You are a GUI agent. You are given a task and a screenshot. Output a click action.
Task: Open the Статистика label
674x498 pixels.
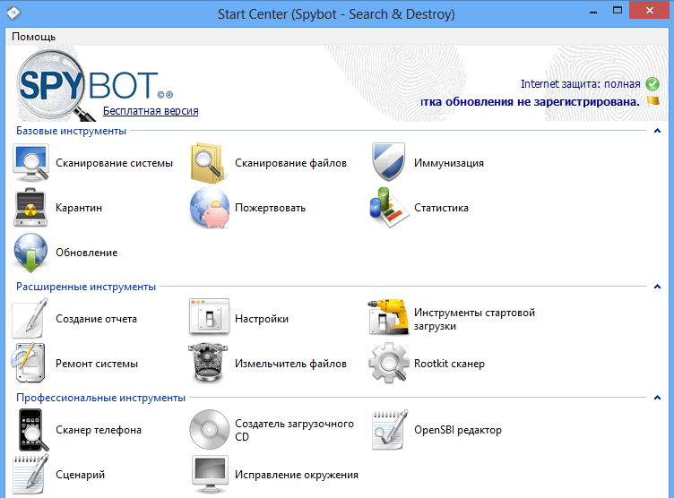(441, 208)
